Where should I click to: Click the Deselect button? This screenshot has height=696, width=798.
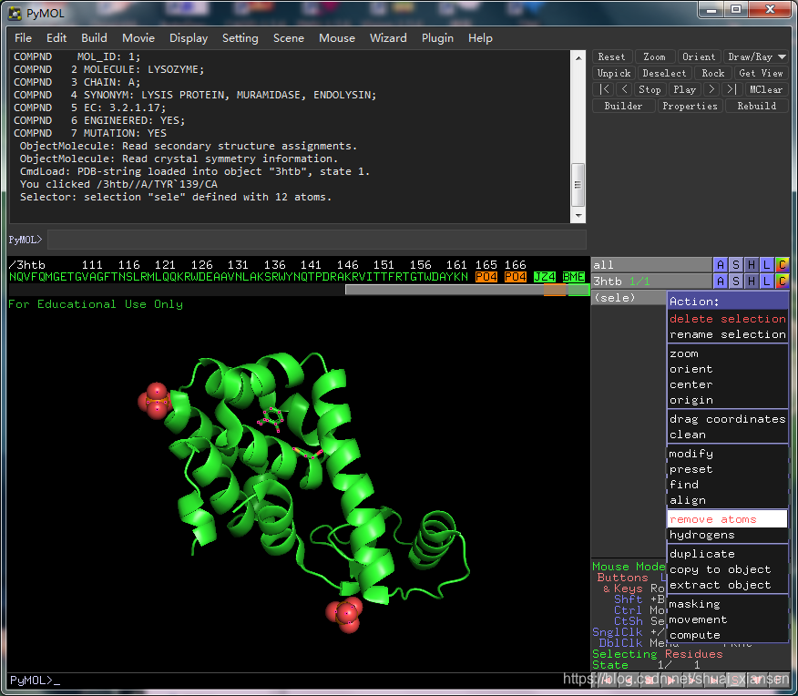coord(664,73)
